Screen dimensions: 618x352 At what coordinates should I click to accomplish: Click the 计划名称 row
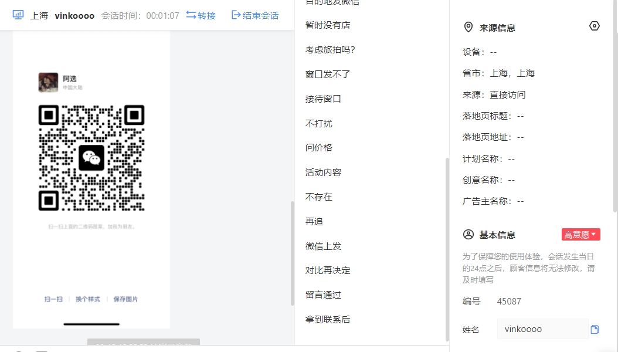click(489, 159)
